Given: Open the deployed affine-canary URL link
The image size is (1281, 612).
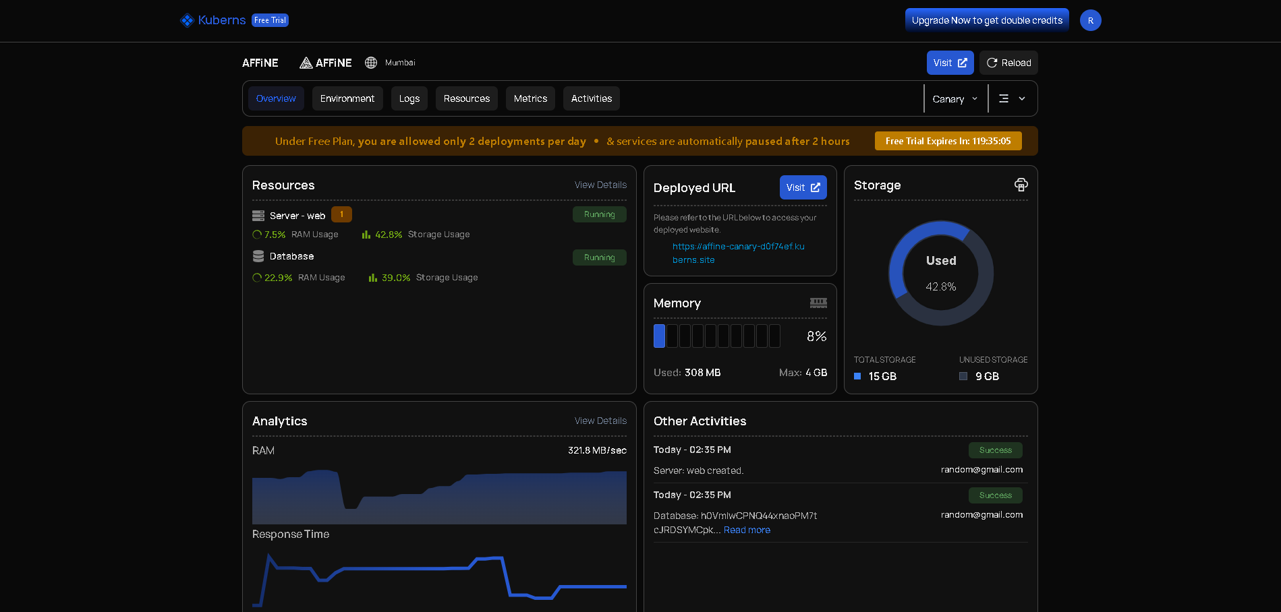Looking at the screenshot, I should (x=737, y=247).
